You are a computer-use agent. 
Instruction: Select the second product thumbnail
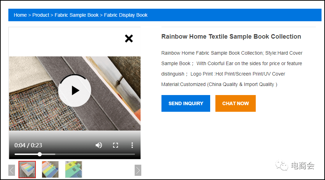50,170
